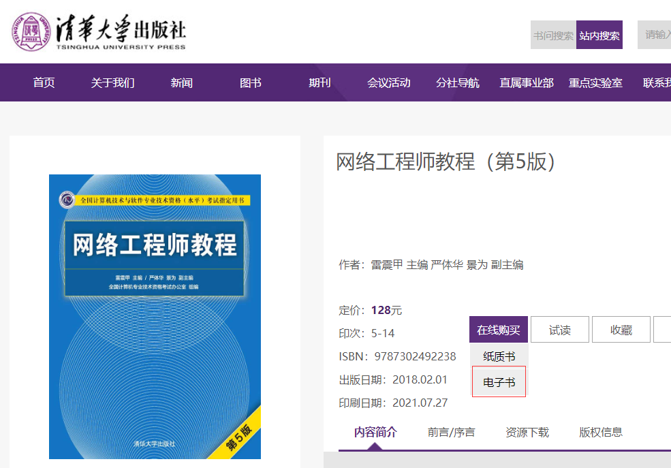Viewport: 671px width, 468px height.
Task: Select the 站内搜索 search option
Action: pos(599,35)
